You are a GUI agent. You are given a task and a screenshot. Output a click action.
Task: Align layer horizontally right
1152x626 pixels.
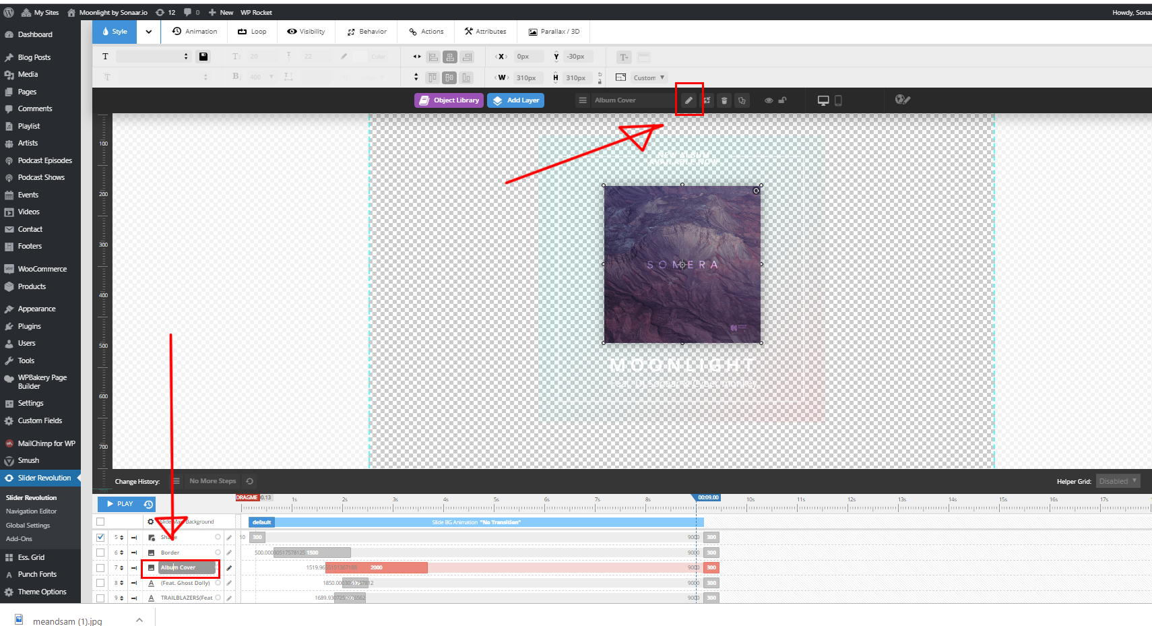tap(467, 57)
